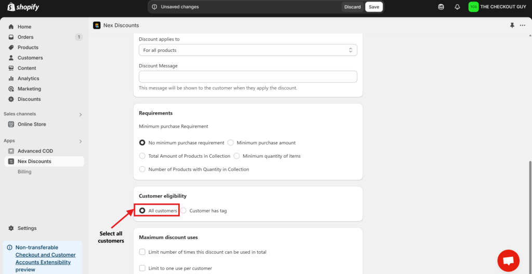Click the TCG store avatar
The height and width of the screenshot is (274, 532).
click(x=473, y=7)
